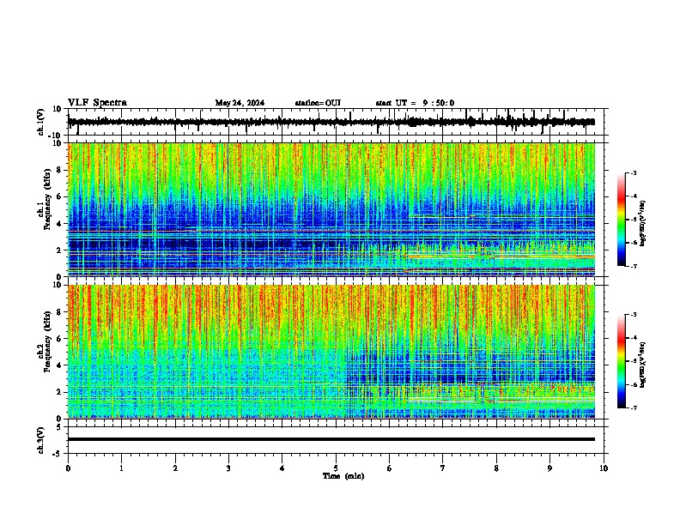Image resolution: width=680 pixels, height=525 pixels.
Task: Click the ch.1 spectrogram color scale bar
Action: (621, 220)
